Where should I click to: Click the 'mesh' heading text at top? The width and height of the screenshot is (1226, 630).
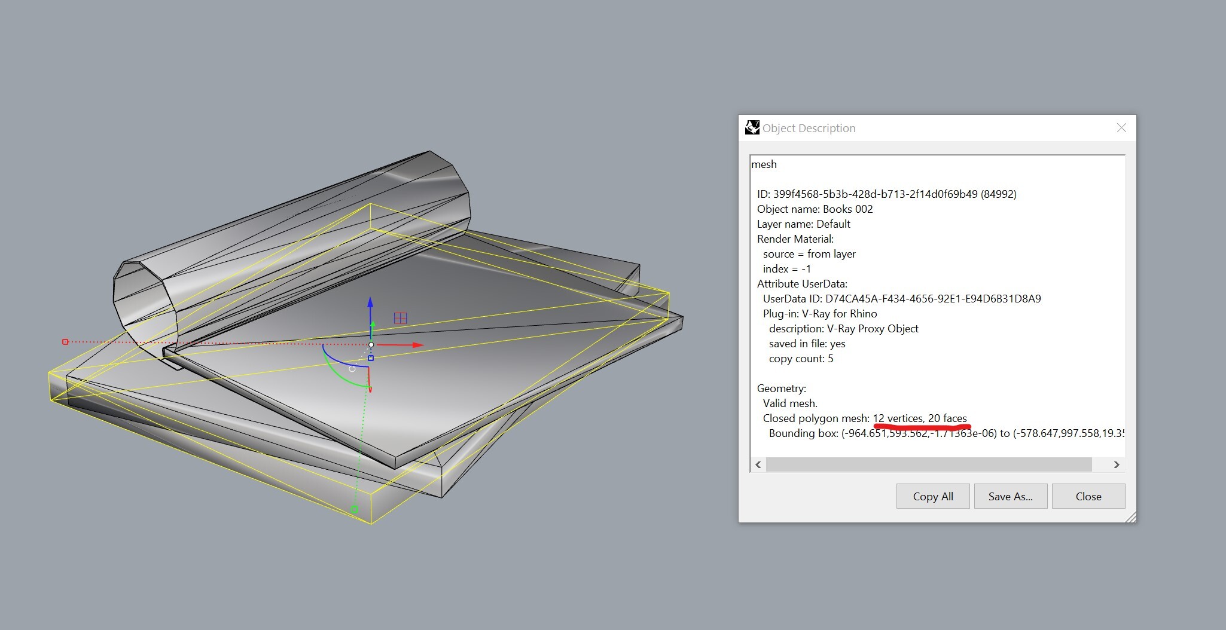(764, 164)
